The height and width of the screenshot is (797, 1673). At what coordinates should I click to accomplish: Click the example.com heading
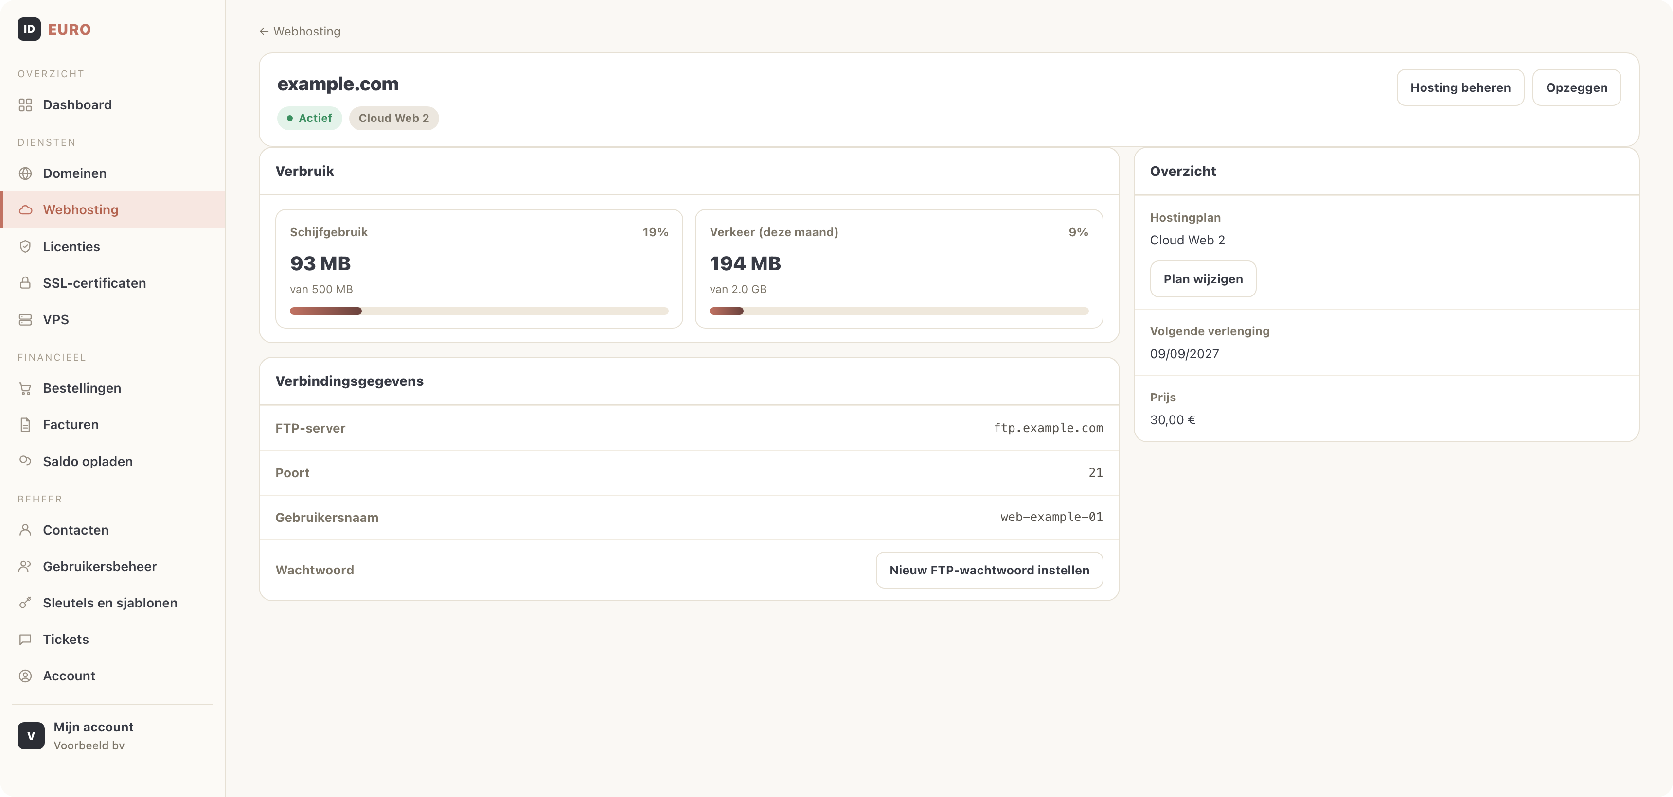coord(338,84)
